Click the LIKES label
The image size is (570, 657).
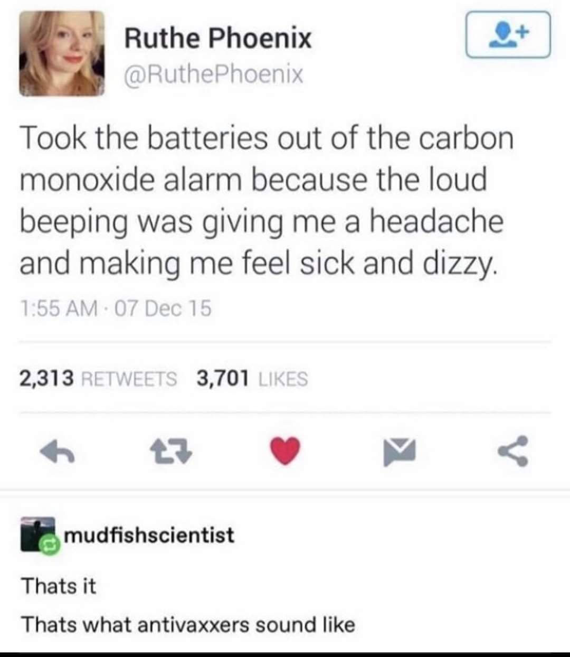point(283,379)
